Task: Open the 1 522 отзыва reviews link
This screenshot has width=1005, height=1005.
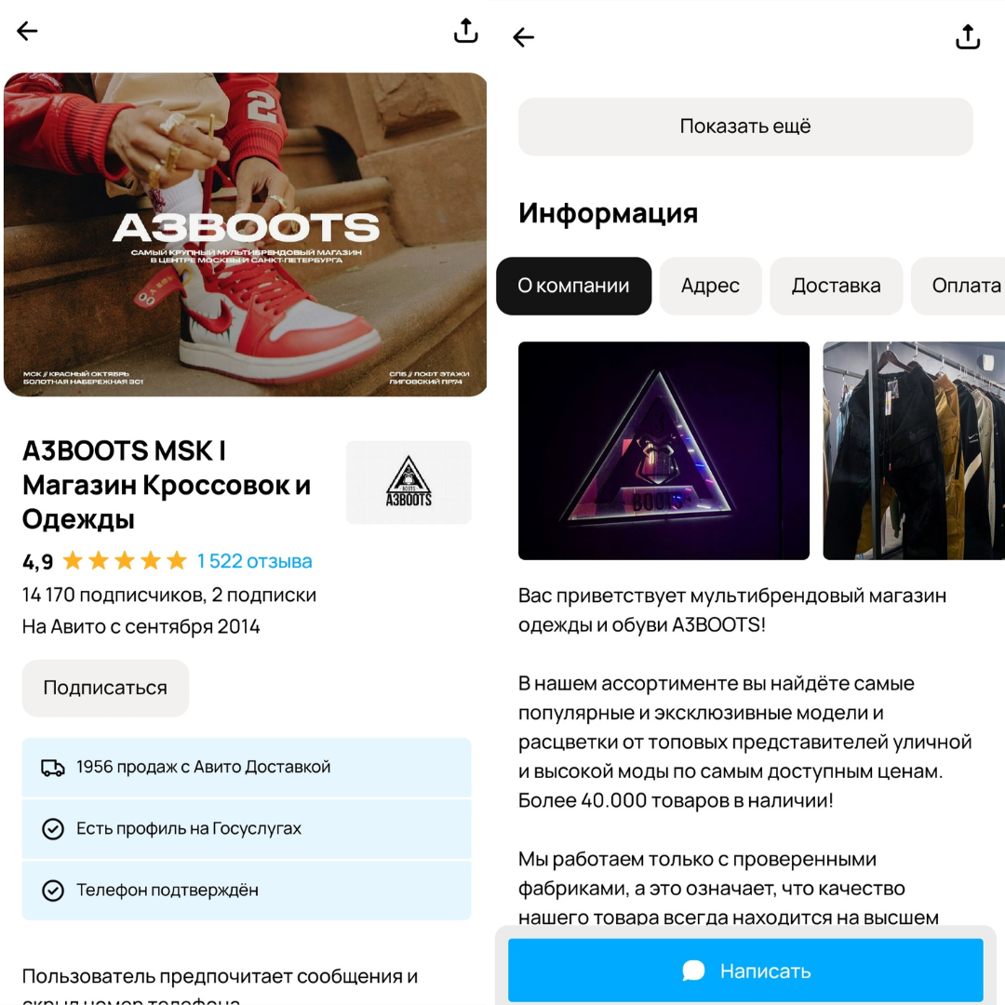Action: pyautogui.click(x=254, y=561)
